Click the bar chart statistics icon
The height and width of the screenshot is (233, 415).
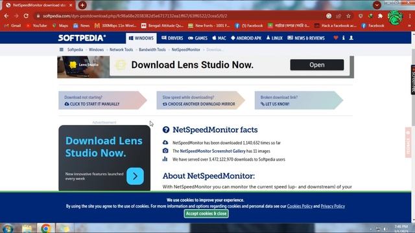click(165, 159)
